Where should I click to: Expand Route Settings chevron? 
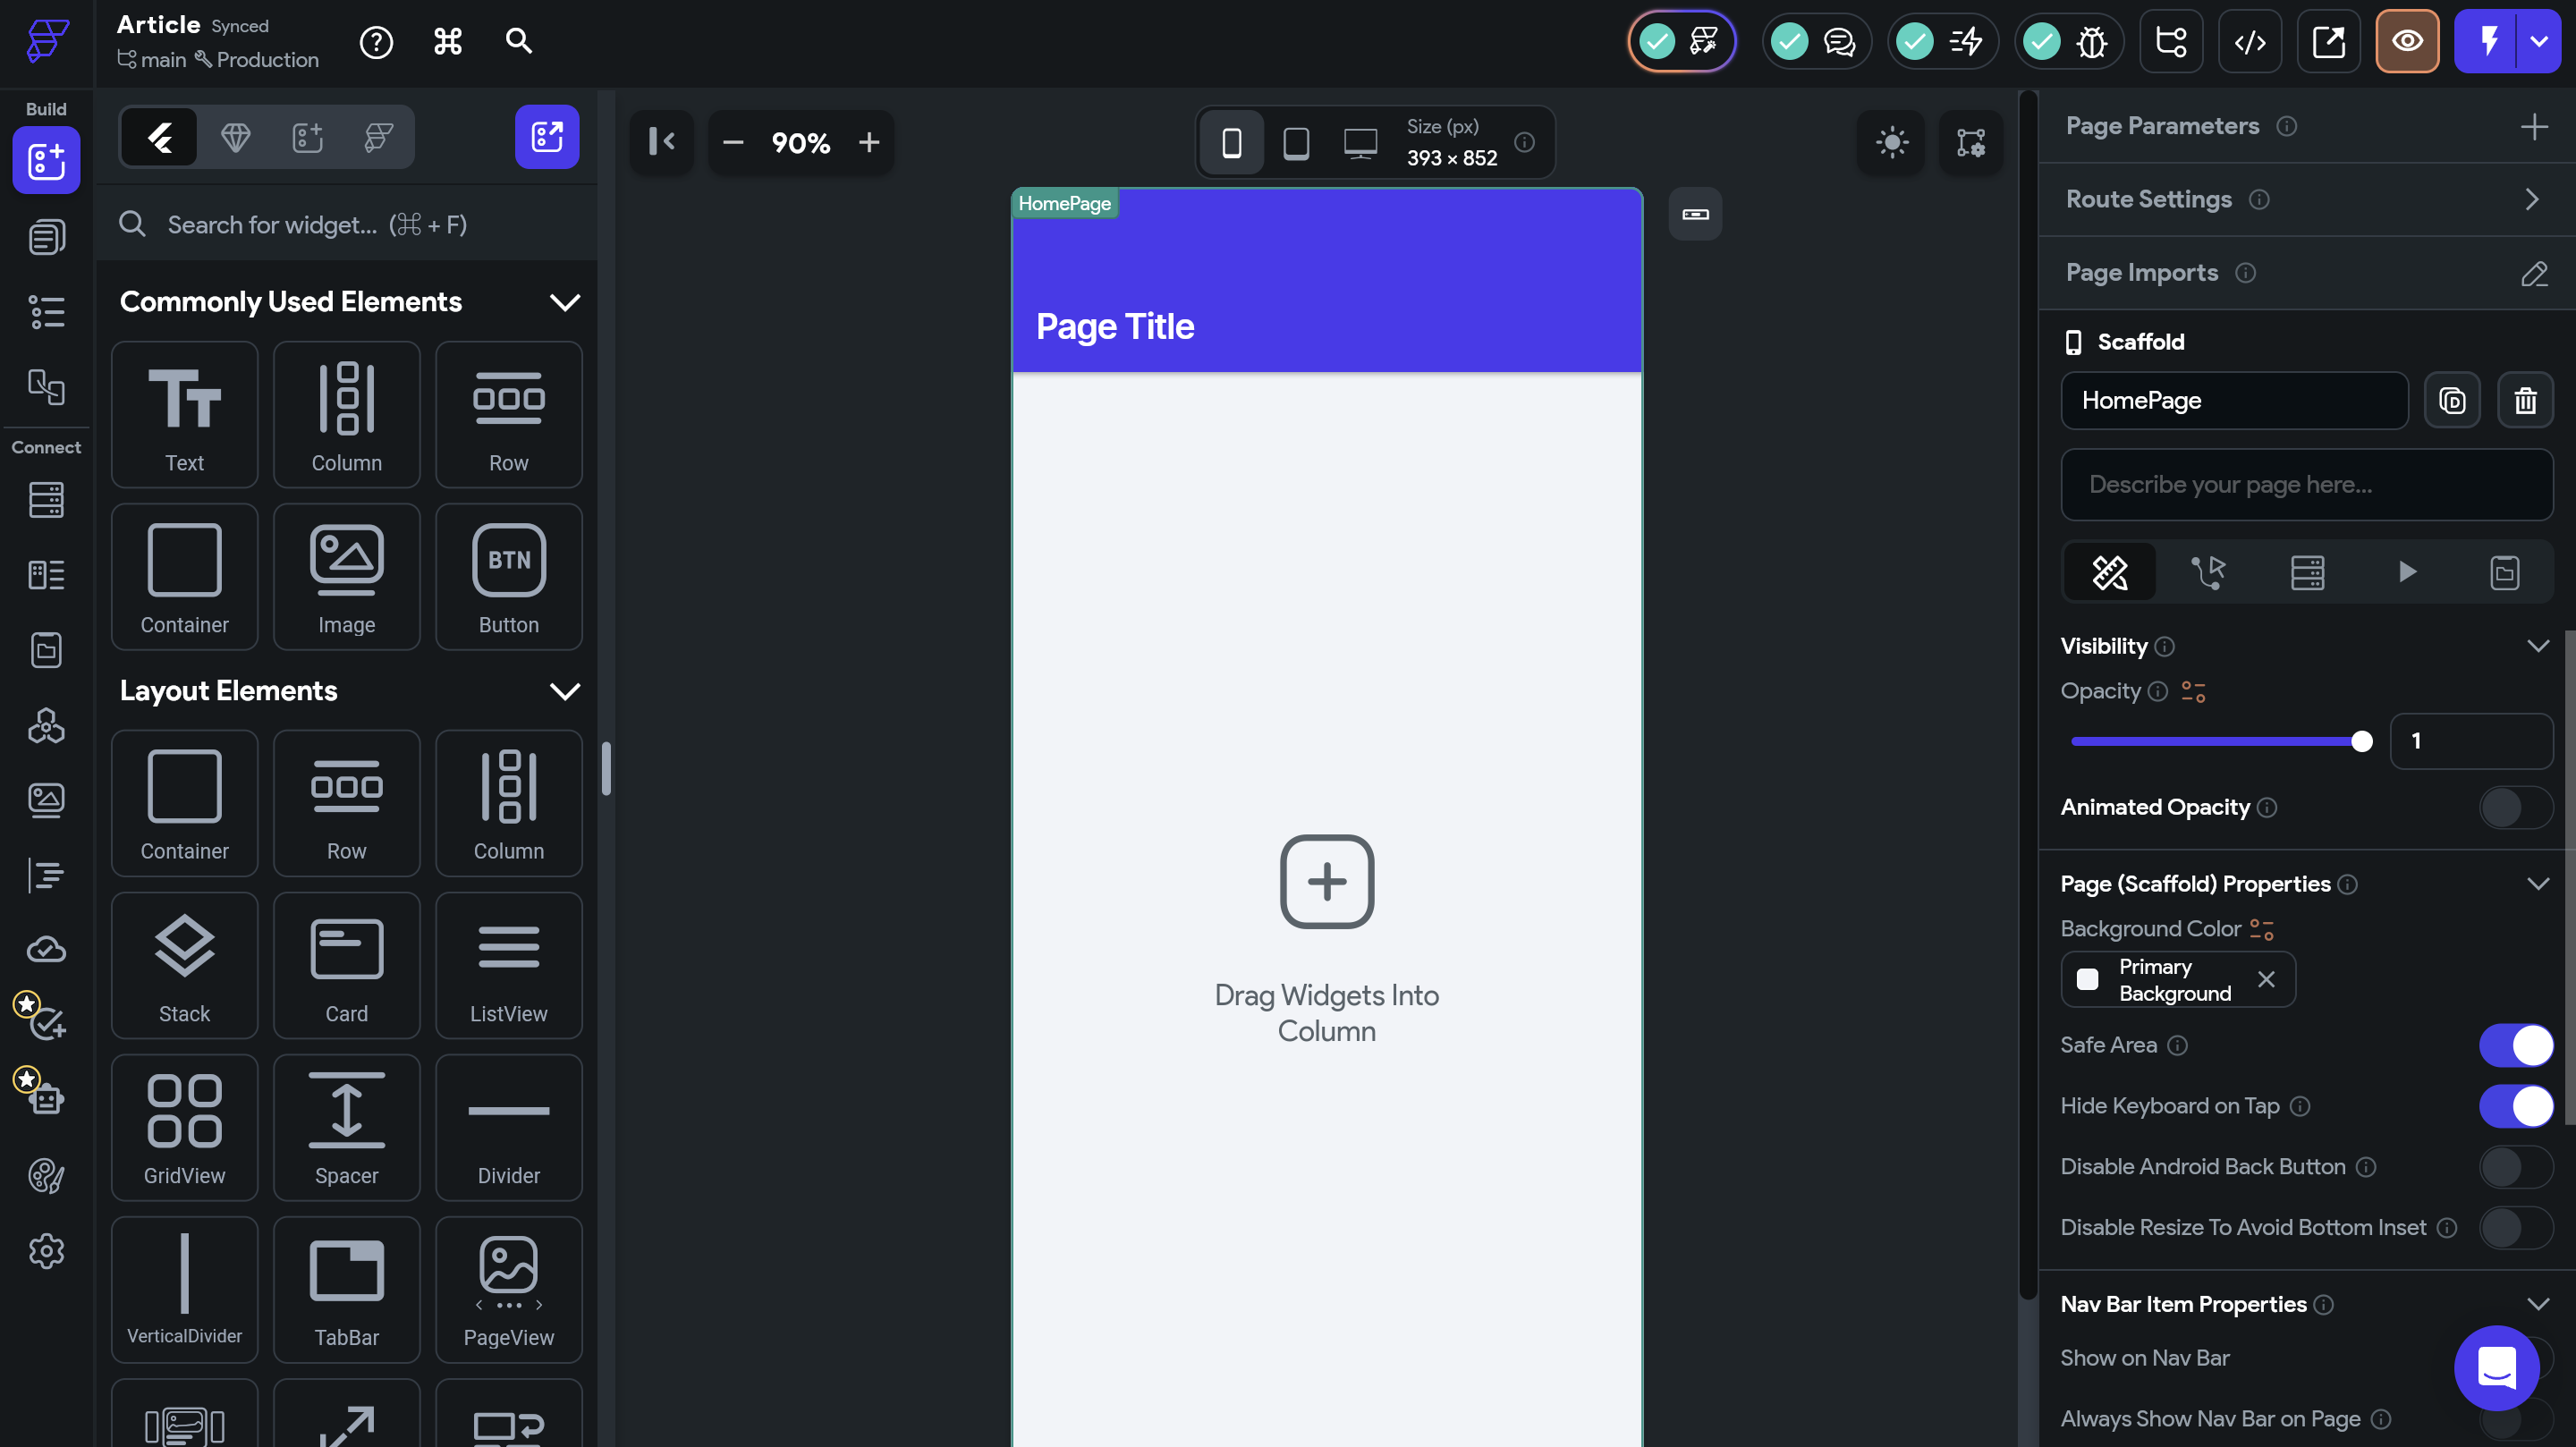tap(2531, 200)
